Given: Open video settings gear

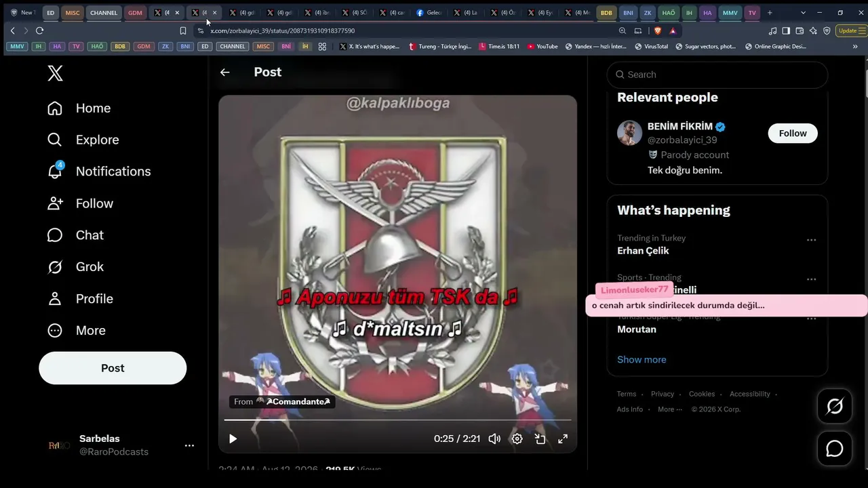Looking at the screenshot, I should pos(517,439).
